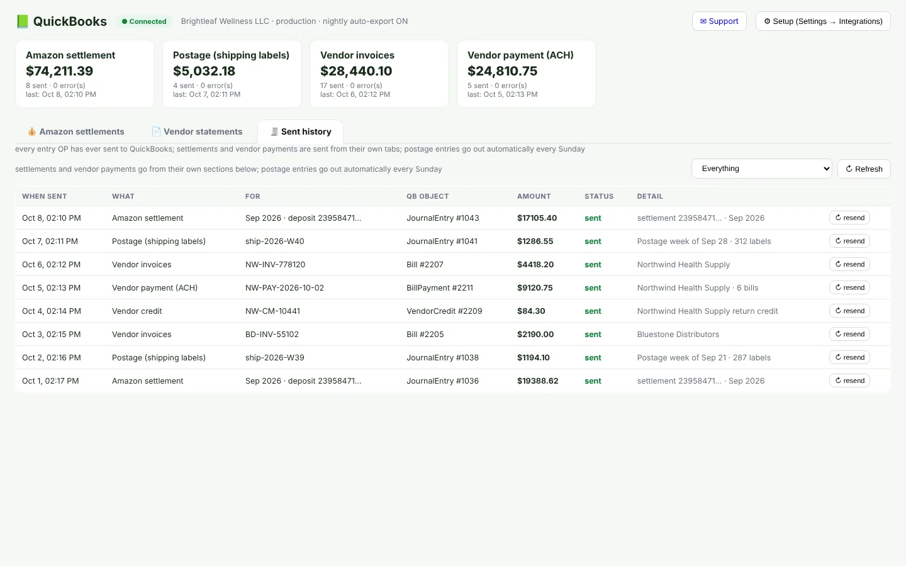Resend the BD-INV-55102 invoice
This screenshot has height=566, width=906.
(x=849, y=334)
